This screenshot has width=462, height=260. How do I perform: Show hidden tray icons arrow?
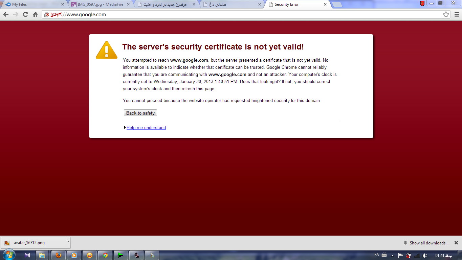coord(393,255)
